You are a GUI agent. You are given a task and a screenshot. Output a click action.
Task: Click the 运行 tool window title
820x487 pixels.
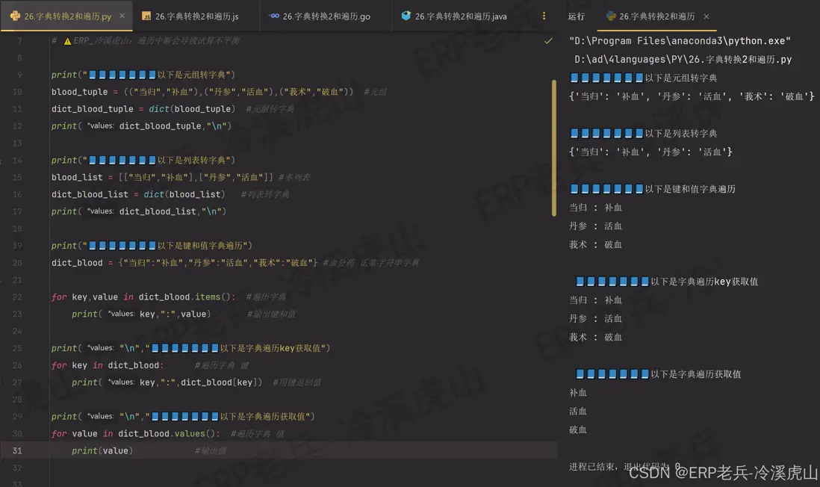[576, 15]
